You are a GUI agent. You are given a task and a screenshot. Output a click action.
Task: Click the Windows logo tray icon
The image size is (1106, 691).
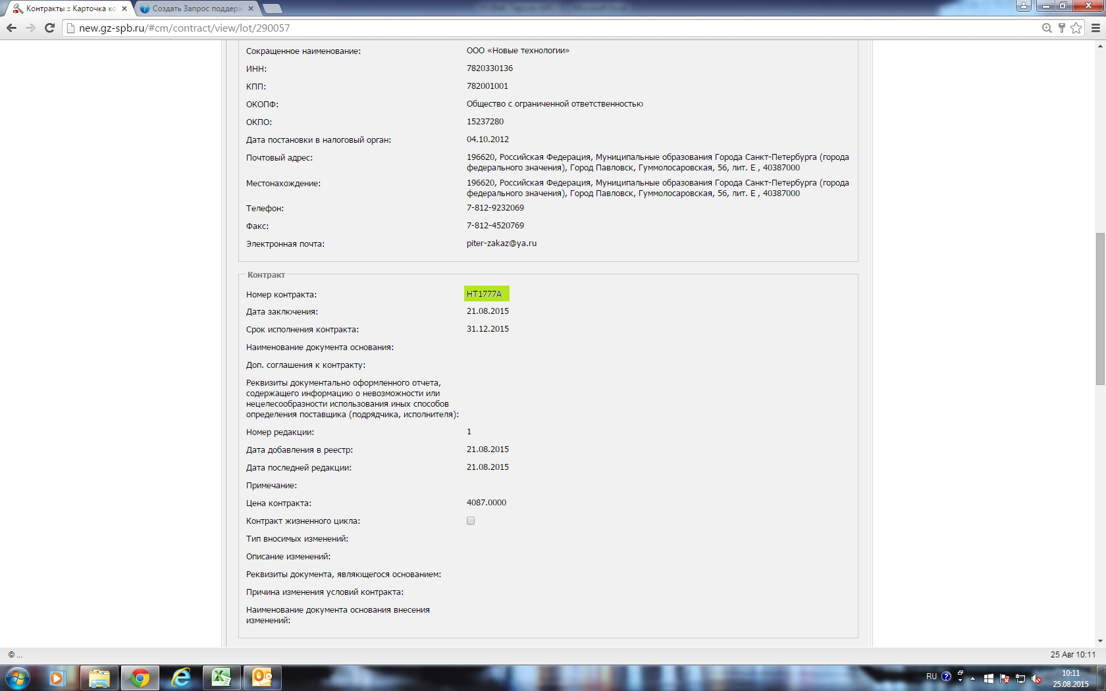click(x=989, y=678)
